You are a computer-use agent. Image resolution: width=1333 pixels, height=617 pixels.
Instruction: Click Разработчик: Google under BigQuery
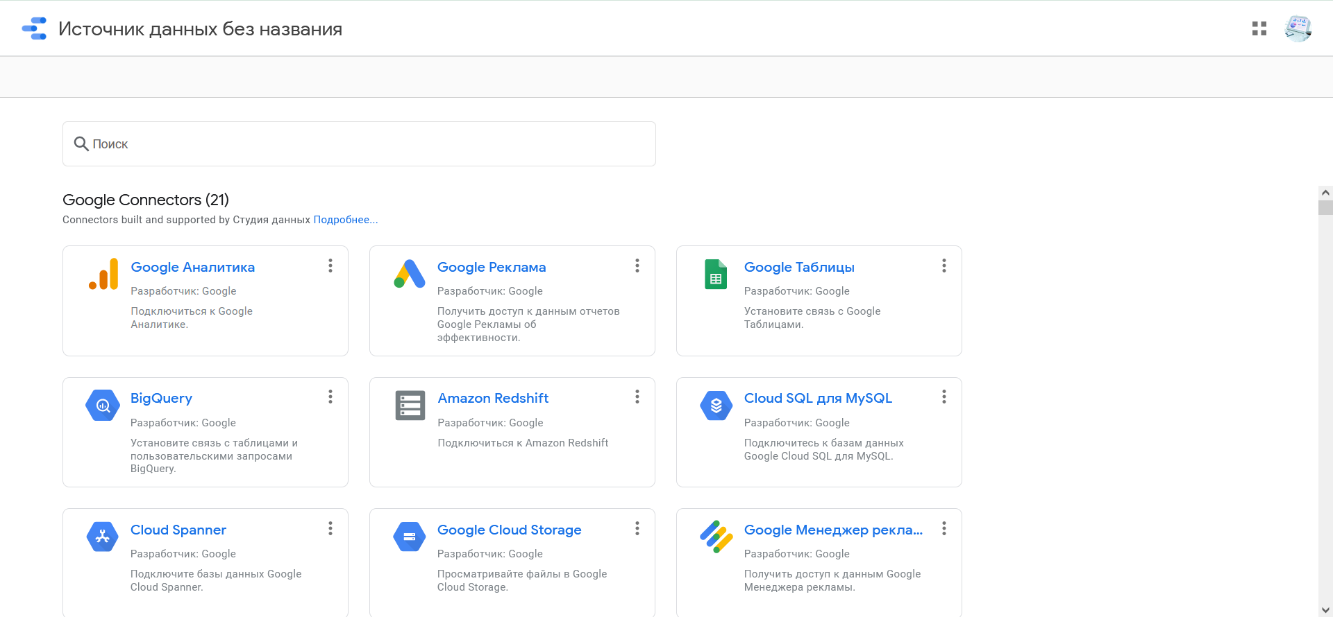point(183,423)
